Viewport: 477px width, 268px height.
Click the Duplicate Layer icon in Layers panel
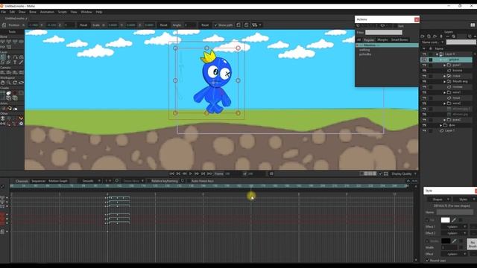tap(429, 36)
